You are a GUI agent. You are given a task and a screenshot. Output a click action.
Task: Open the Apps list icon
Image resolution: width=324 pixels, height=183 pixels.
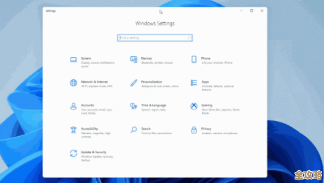194,83
